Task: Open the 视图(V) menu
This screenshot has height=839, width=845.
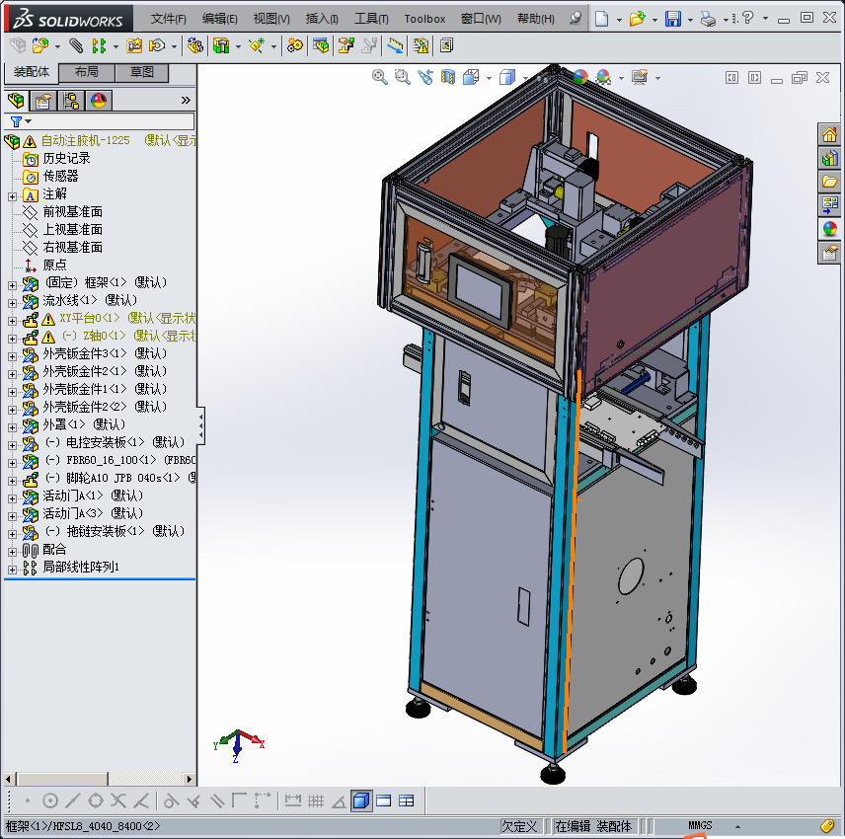Action: click(271, 19)
